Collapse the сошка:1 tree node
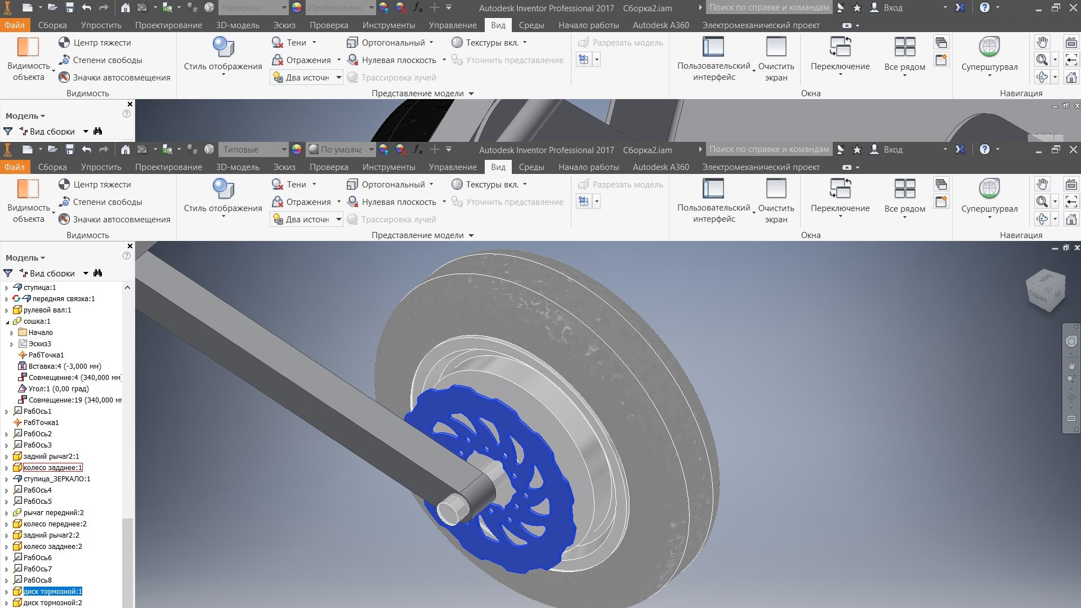Viewport: 1081px width, 608px height. pyautogui.click(x=7, y=321)
